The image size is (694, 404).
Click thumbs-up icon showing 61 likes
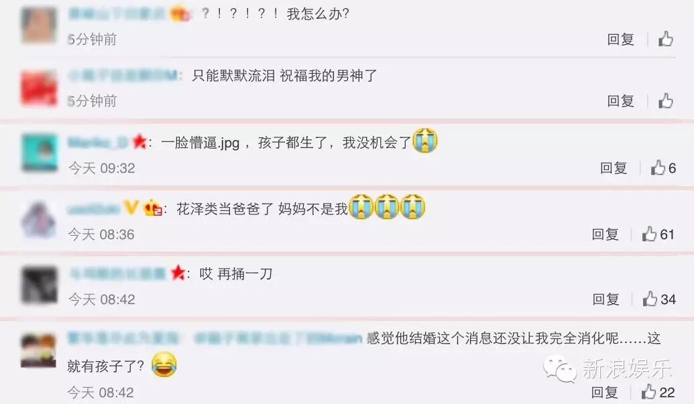click(649, 234)
